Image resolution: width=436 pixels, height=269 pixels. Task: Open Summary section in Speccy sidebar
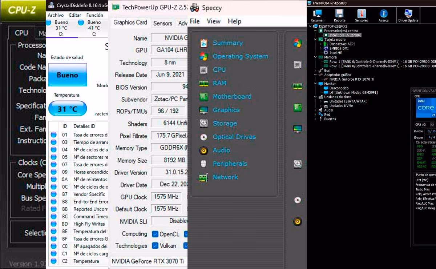(227, 43)
